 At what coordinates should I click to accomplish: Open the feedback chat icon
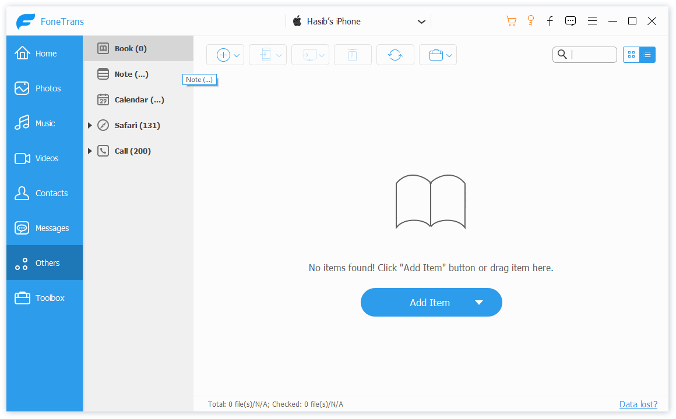[x=571, y=20]
